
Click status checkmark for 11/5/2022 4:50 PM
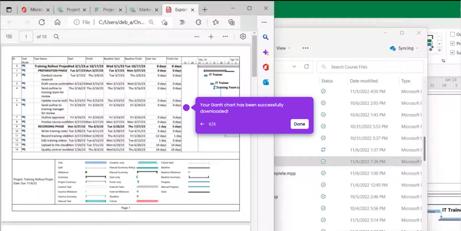point(323,91)
